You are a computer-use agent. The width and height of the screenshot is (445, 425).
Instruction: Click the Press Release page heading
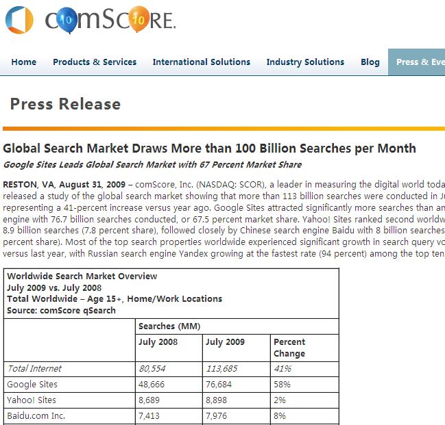pyautogui.click(x=66, y=104)
